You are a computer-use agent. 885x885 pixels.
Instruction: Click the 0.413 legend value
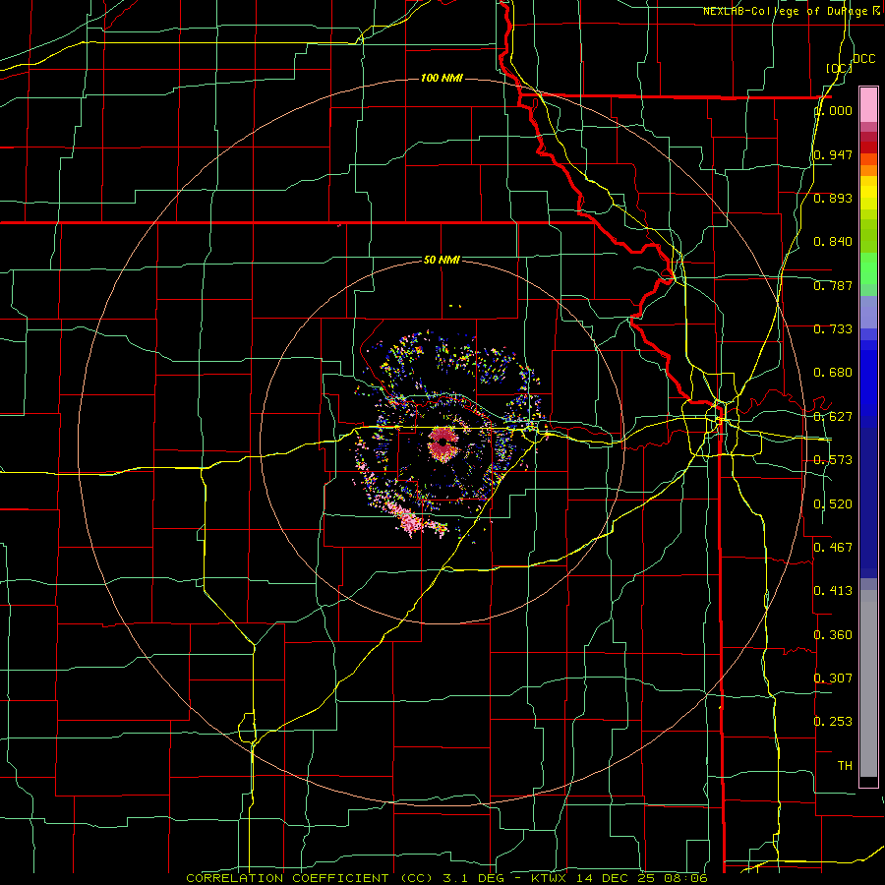click(833, 591)
